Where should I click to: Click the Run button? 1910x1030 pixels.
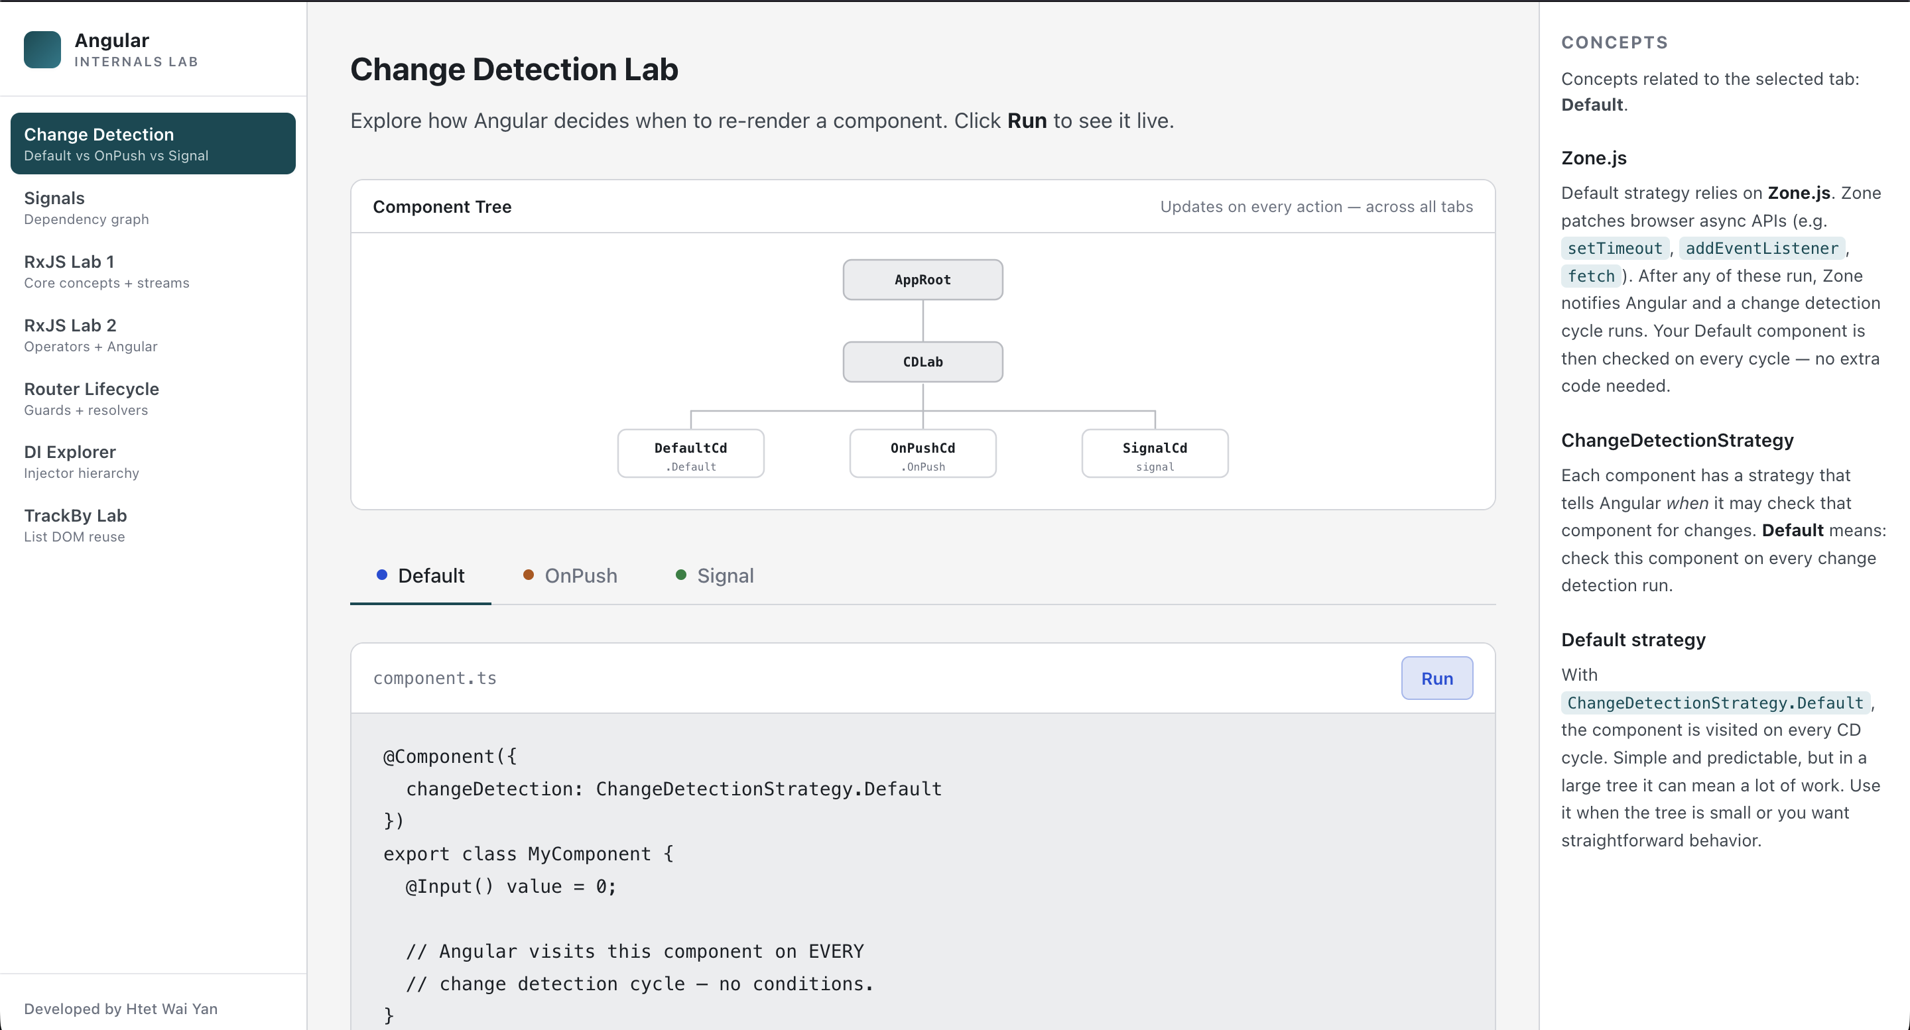1437,678
